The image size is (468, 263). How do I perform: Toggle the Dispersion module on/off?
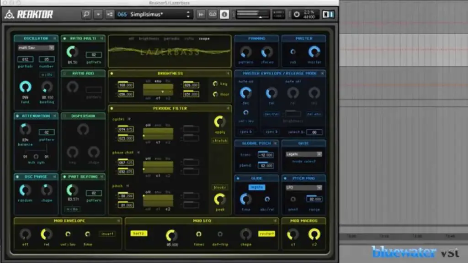65,116
